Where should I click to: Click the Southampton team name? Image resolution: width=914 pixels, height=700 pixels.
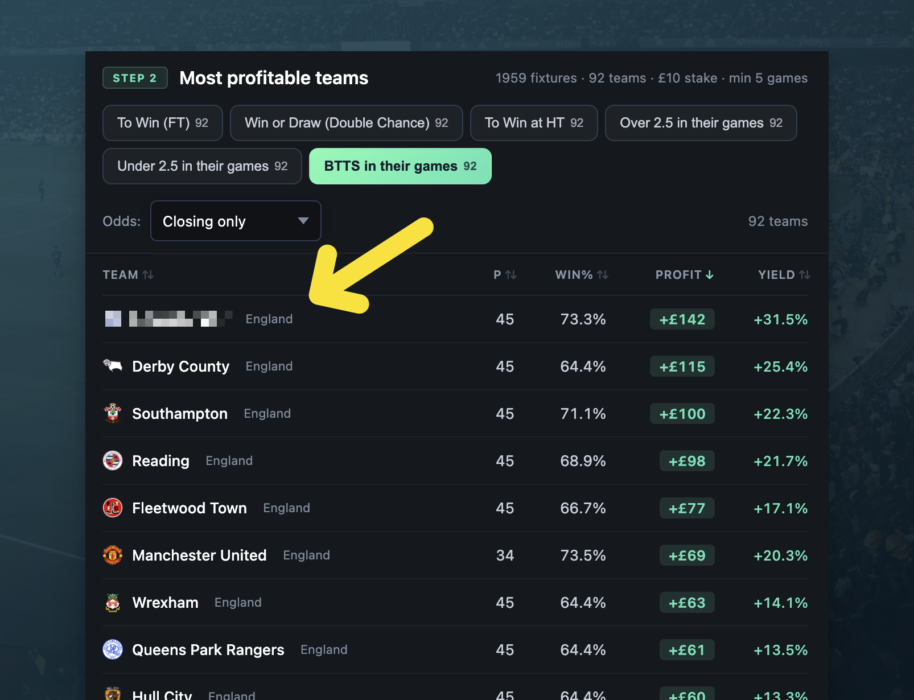point(180,414)
